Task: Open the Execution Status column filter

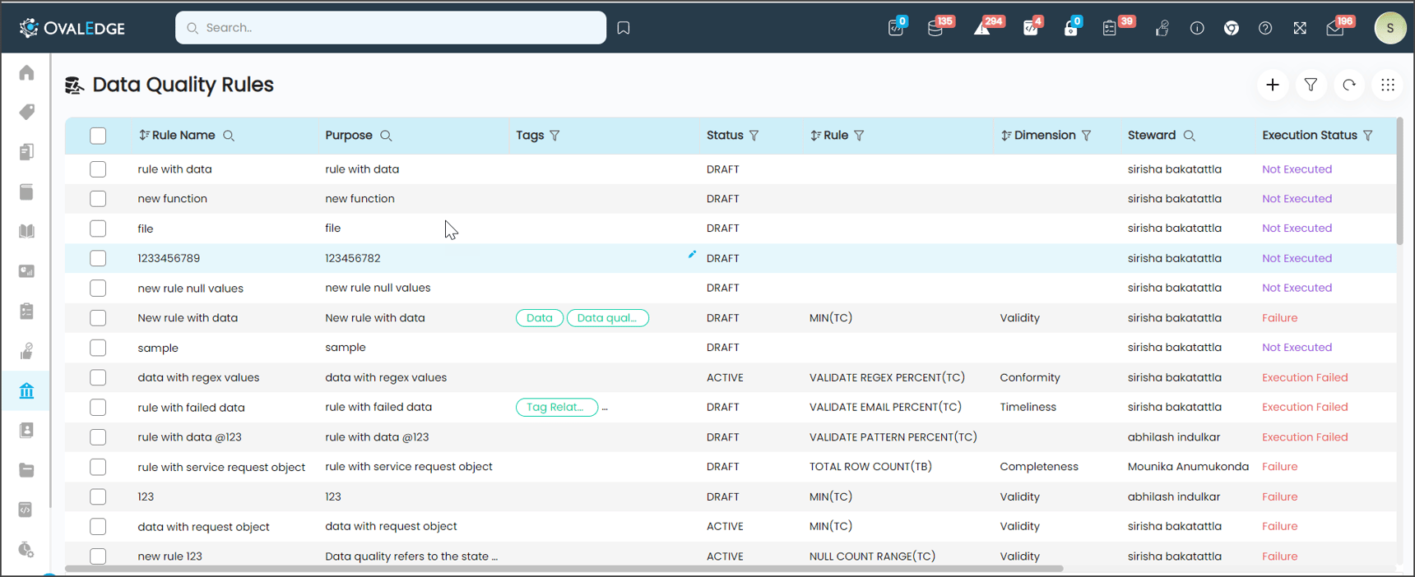Action: pyautogui.click(x=1368, y=136)
